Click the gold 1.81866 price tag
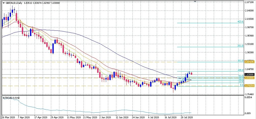Viewport: 256px width, 119px height. (x=249, y=78)
